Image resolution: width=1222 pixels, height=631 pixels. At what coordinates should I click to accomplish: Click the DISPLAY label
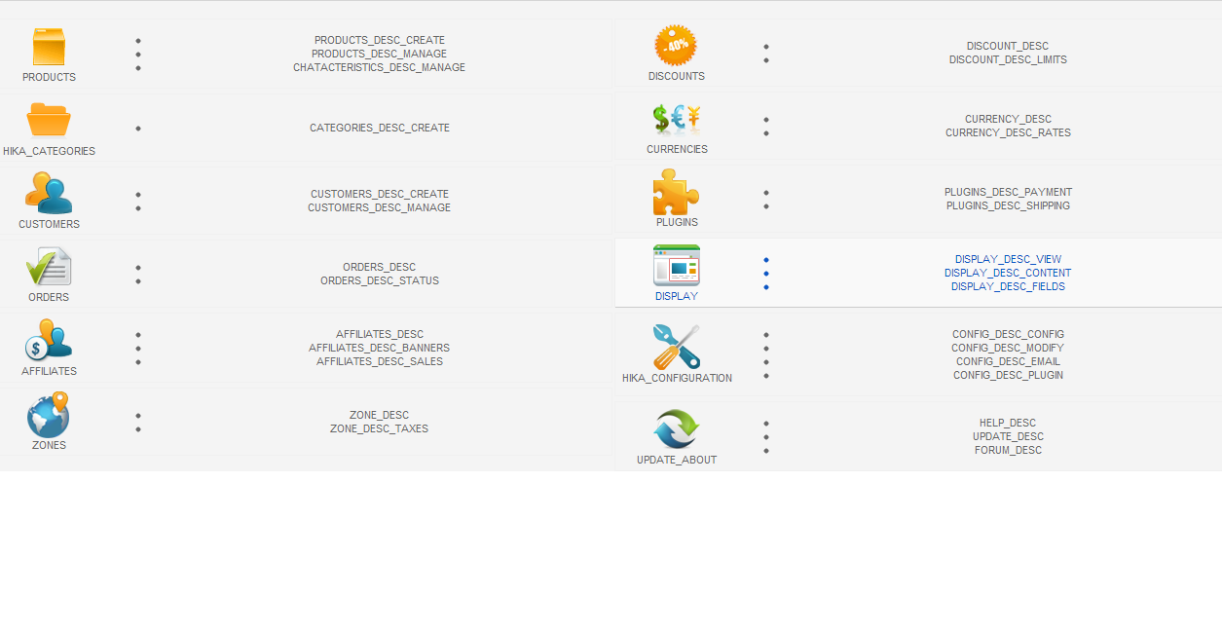[x=677, y=296]
